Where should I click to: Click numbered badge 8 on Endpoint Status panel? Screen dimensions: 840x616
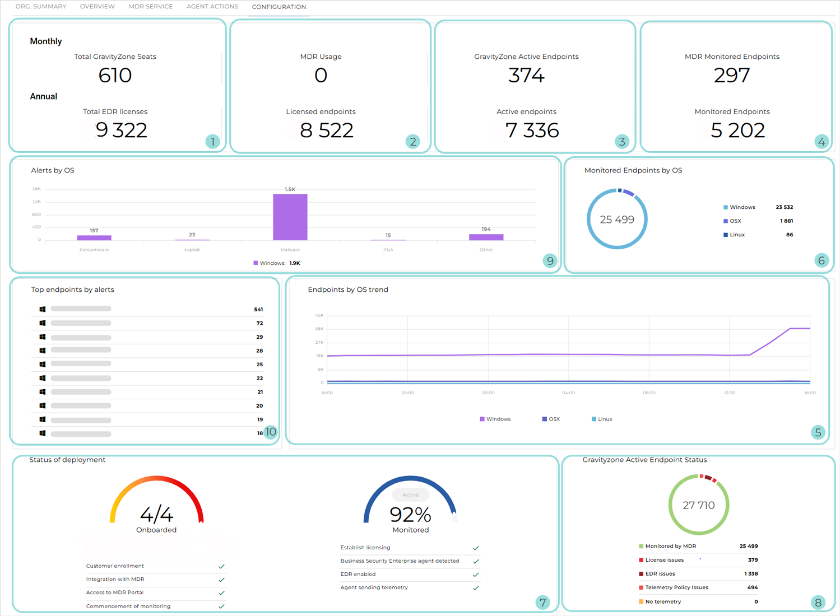818,603
